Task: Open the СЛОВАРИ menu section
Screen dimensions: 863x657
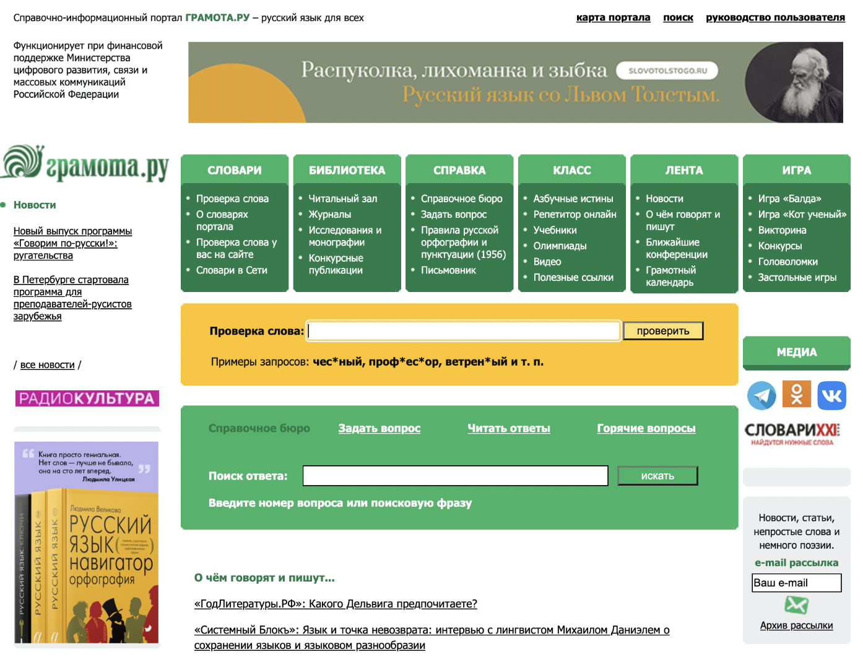Action: pyautogui.click(x=235, y=170)
